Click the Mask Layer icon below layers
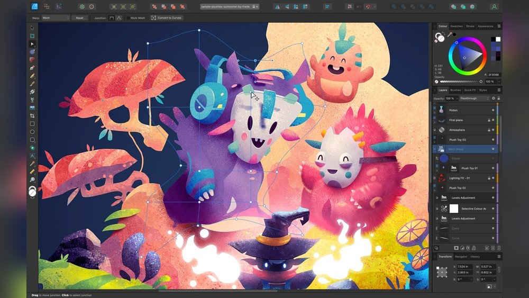529x298 pixels. [456, 248]
